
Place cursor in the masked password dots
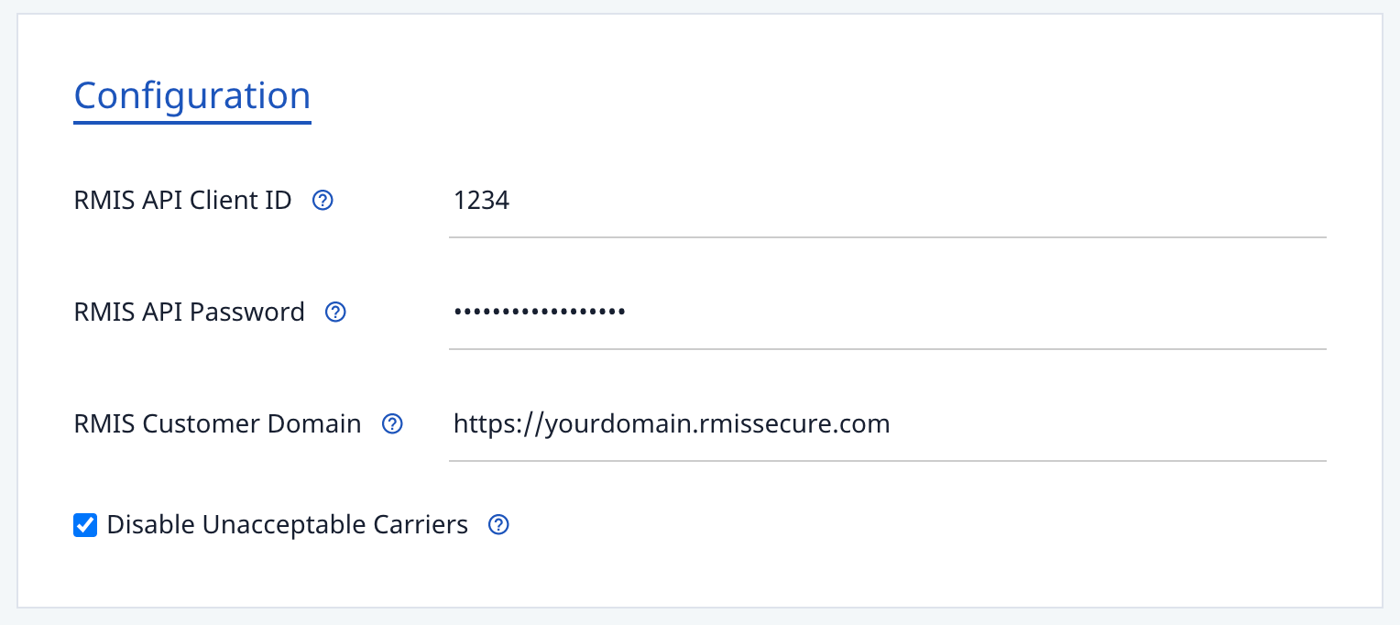pos(540,312)
